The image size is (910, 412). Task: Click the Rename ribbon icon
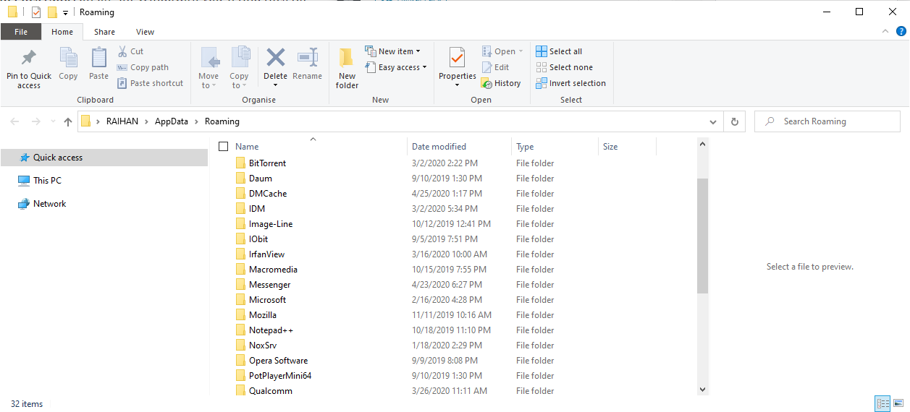pyautogui.click(x=308, y=57)
